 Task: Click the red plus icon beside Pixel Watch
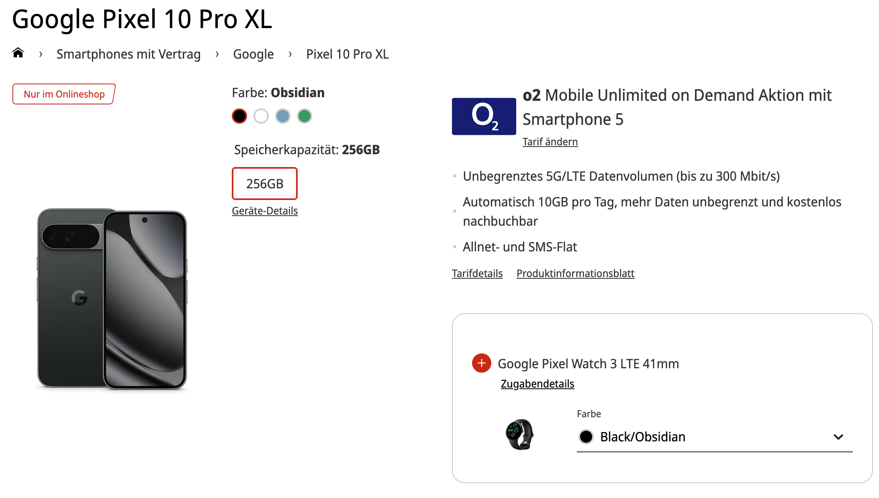click(x=481, y=363)
